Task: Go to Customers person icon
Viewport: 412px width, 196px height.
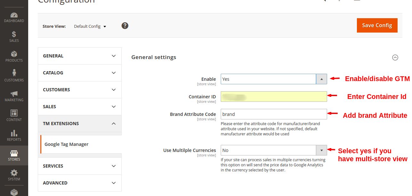Action: click(x=14, y=73)
